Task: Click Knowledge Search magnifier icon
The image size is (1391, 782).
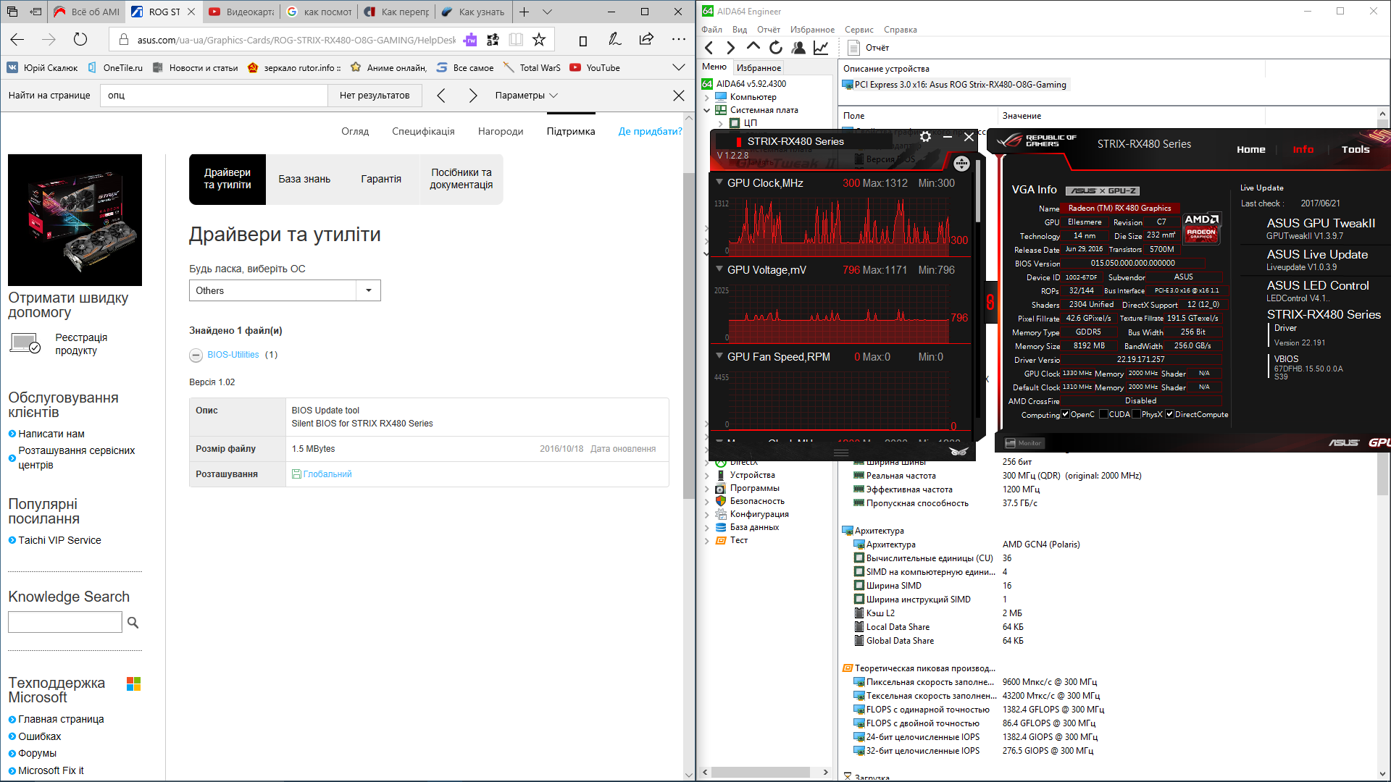Action: pos(133,622)
